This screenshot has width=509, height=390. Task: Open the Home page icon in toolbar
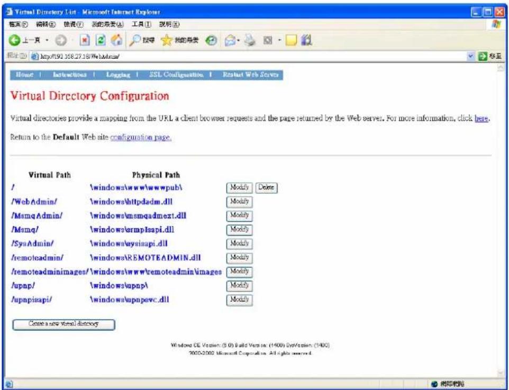116,40
